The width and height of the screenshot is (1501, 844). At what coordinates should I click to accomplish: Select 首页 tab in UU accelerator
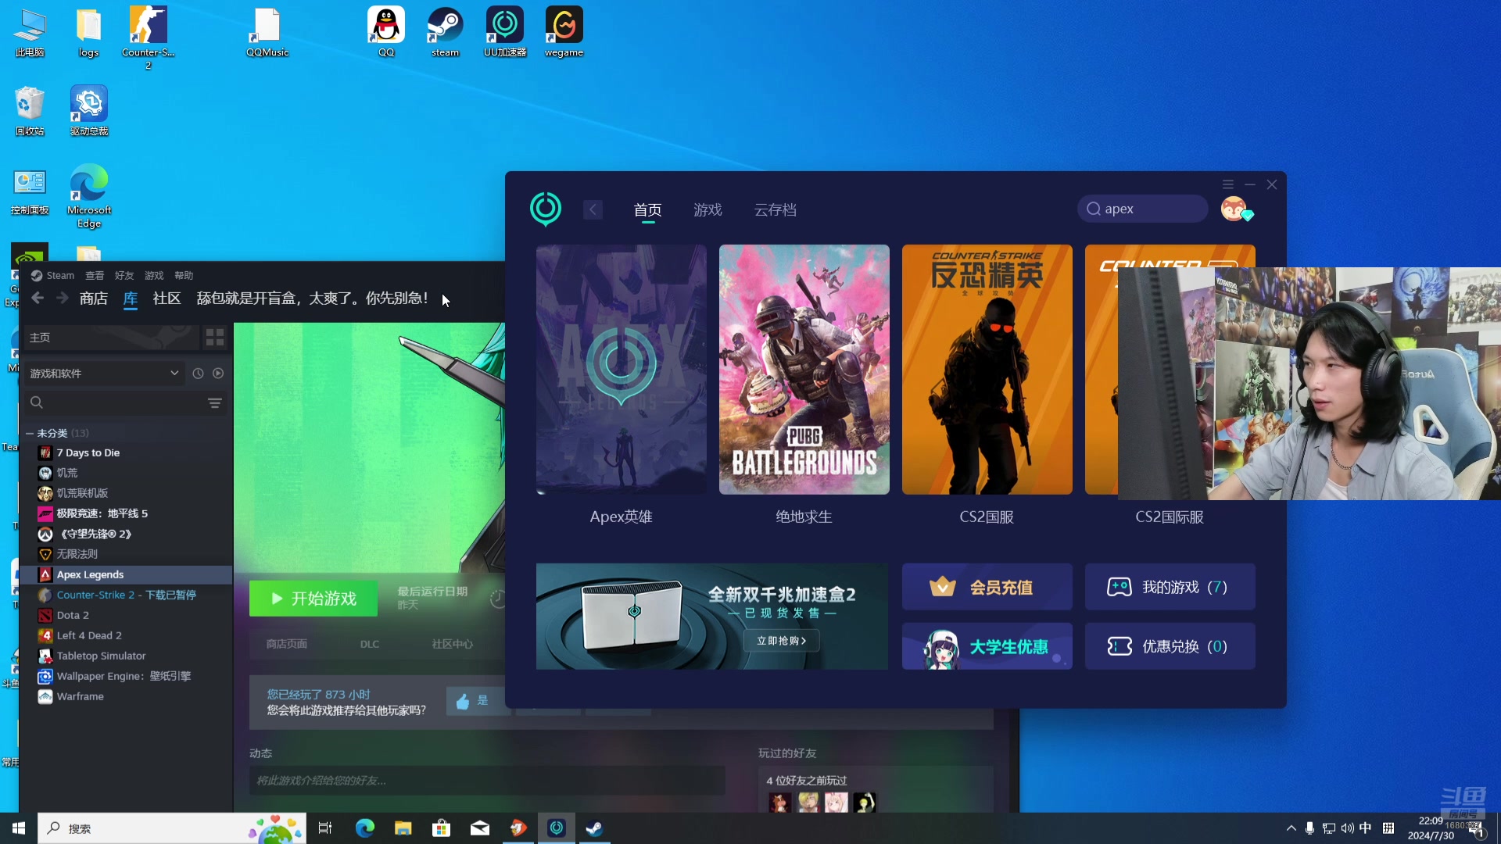647,209
